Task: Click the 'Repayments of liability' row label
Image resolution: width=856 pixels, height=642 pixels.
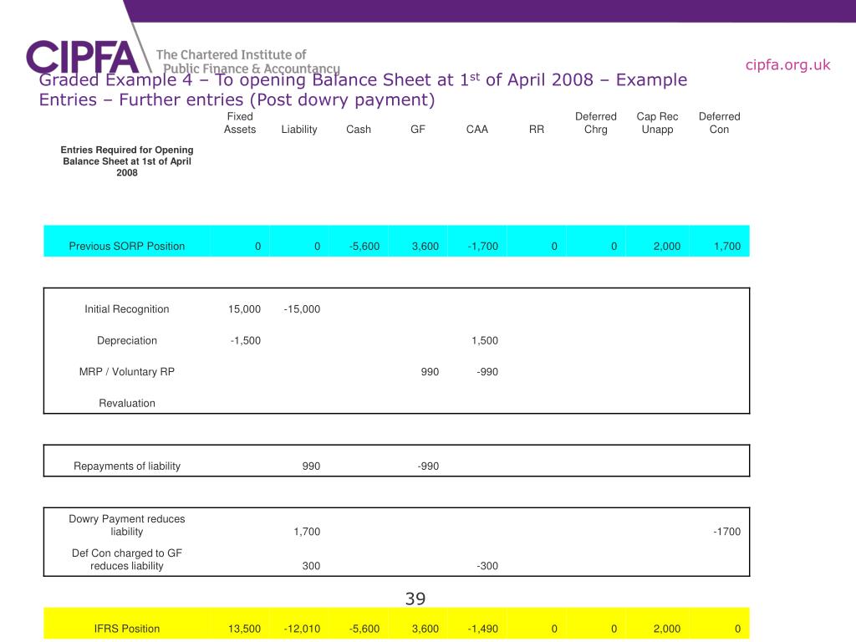Action: (x=127, y=466)
